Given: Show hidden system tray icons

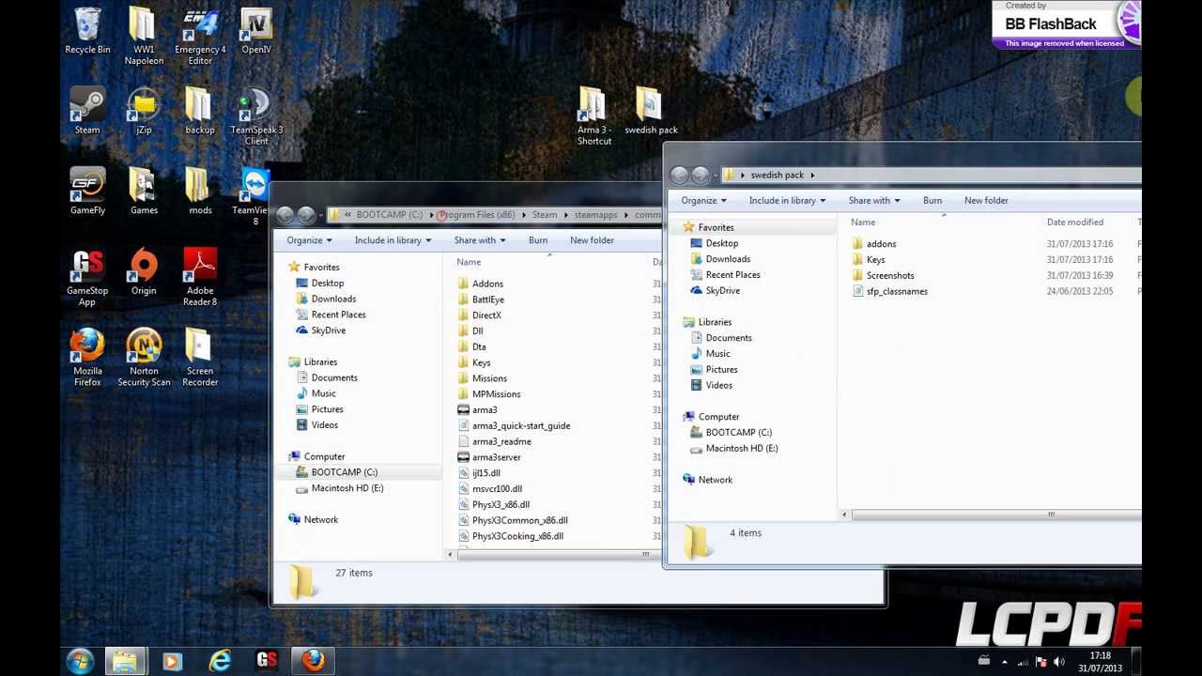Looking at the screenshot, I should coord(1005,662).
